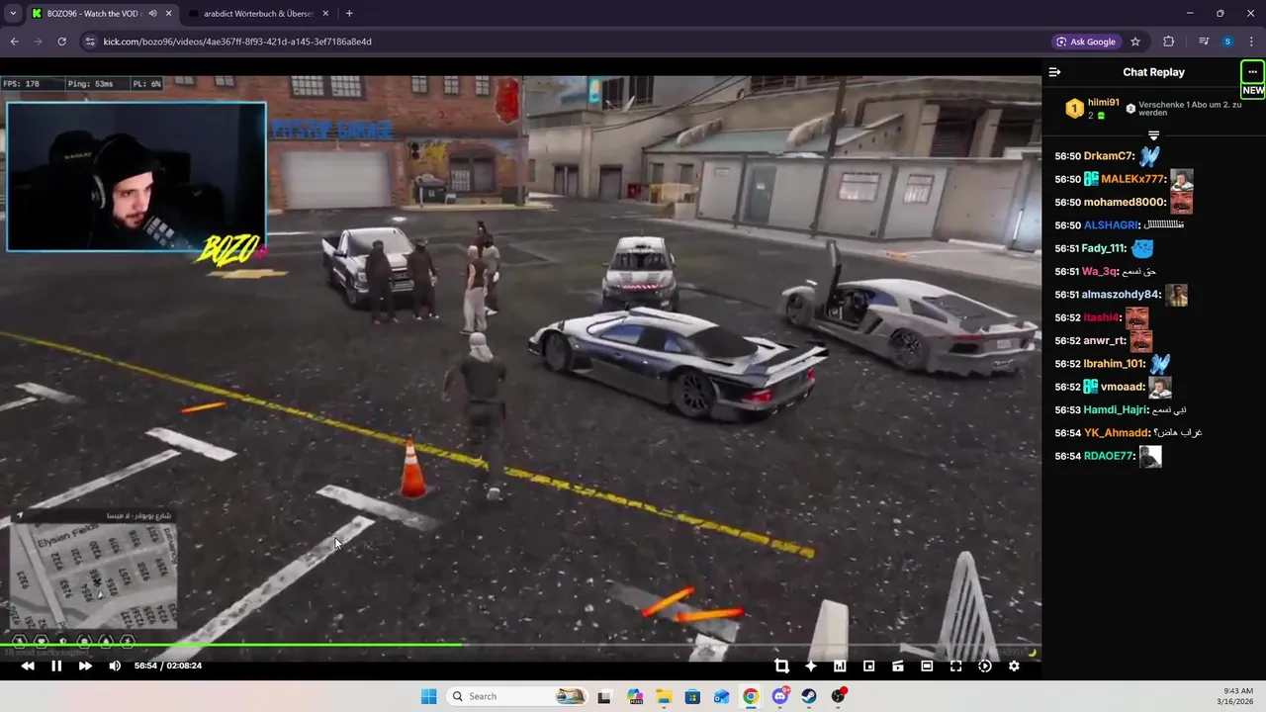Pause the VOD playback

click(x=56, y=667)
